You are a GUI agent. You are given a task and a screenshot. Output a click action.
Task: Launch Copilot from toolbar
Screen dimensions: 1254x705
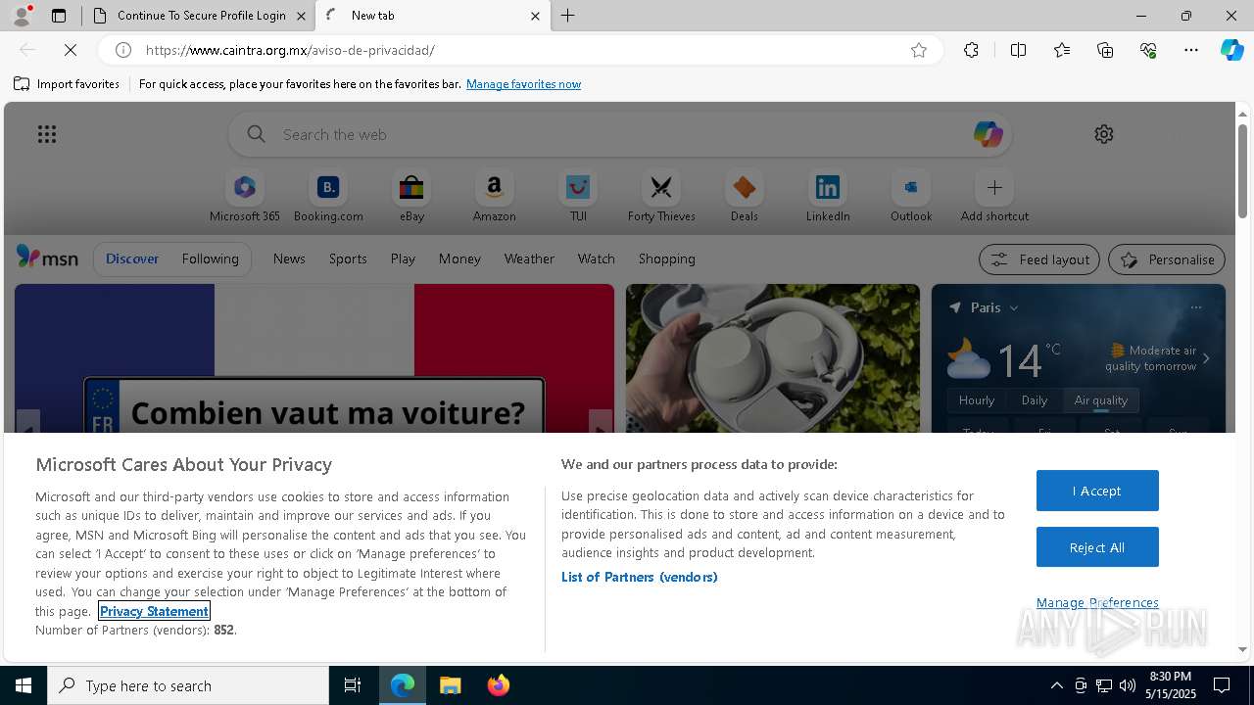[x=1231, y=50]
